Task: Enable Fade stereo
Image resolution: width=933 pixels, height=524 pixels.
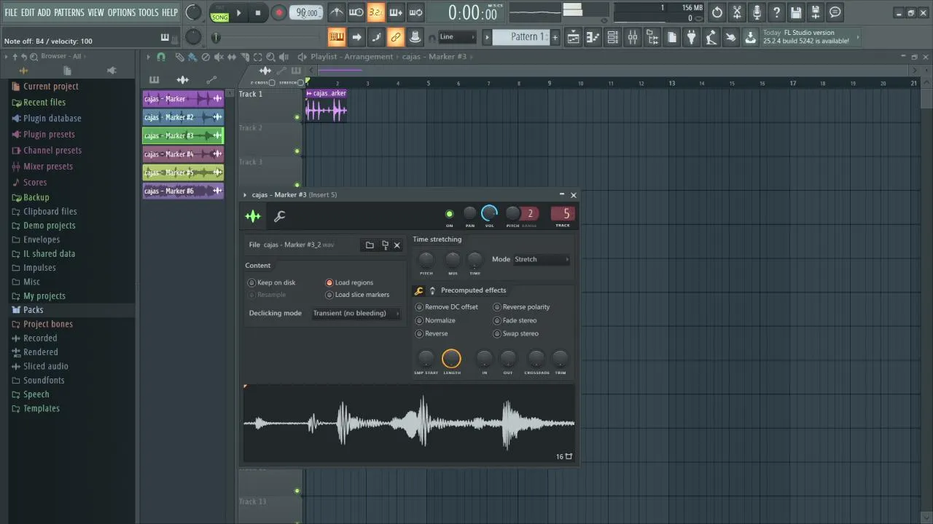Action: click(x=515, y=320)
